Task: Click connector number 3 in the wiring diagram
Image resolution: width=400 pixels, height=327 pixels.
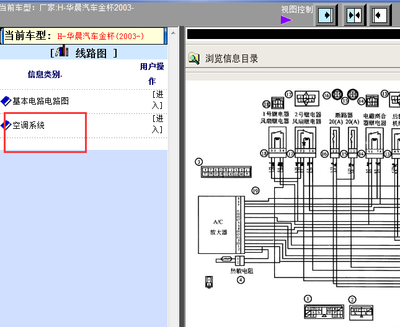Action: (x=199, y=162)
